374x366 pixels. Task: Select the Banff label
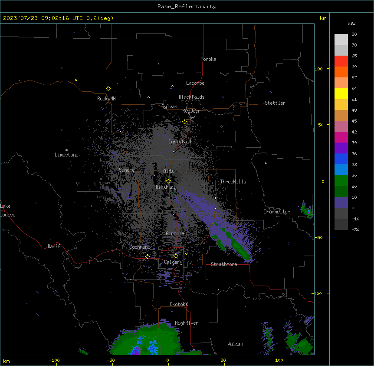54,246
